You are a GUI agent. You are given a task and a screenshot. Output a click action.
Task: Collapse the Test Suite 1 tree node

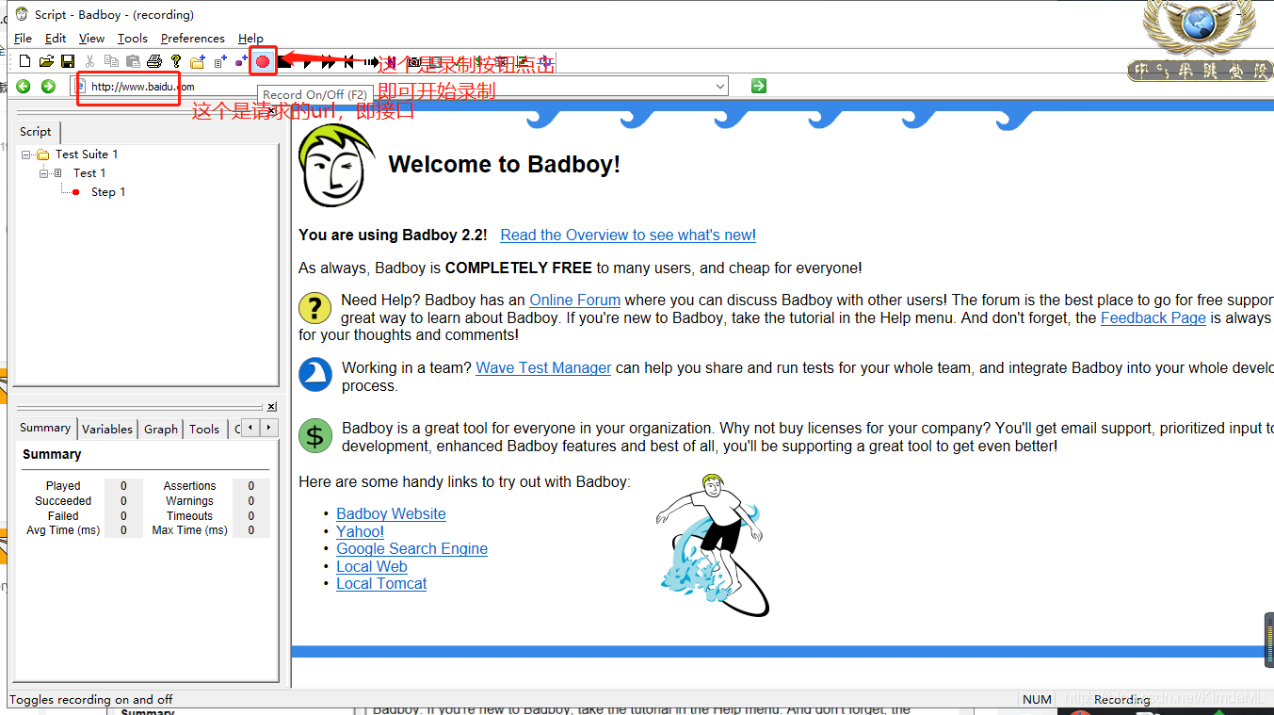26,154
